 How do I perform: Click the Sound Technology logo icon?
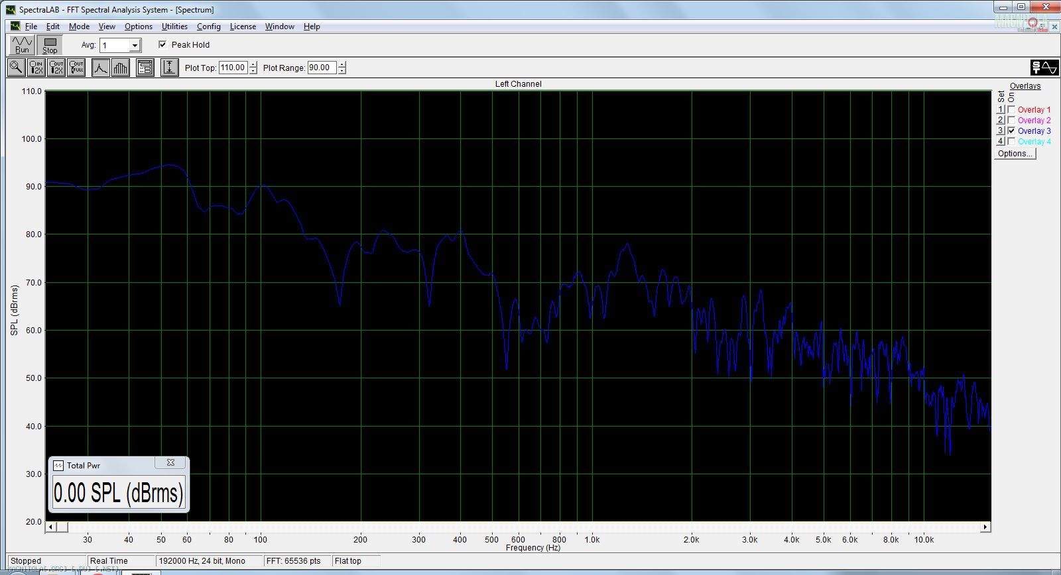click(x=1044, y=68)
